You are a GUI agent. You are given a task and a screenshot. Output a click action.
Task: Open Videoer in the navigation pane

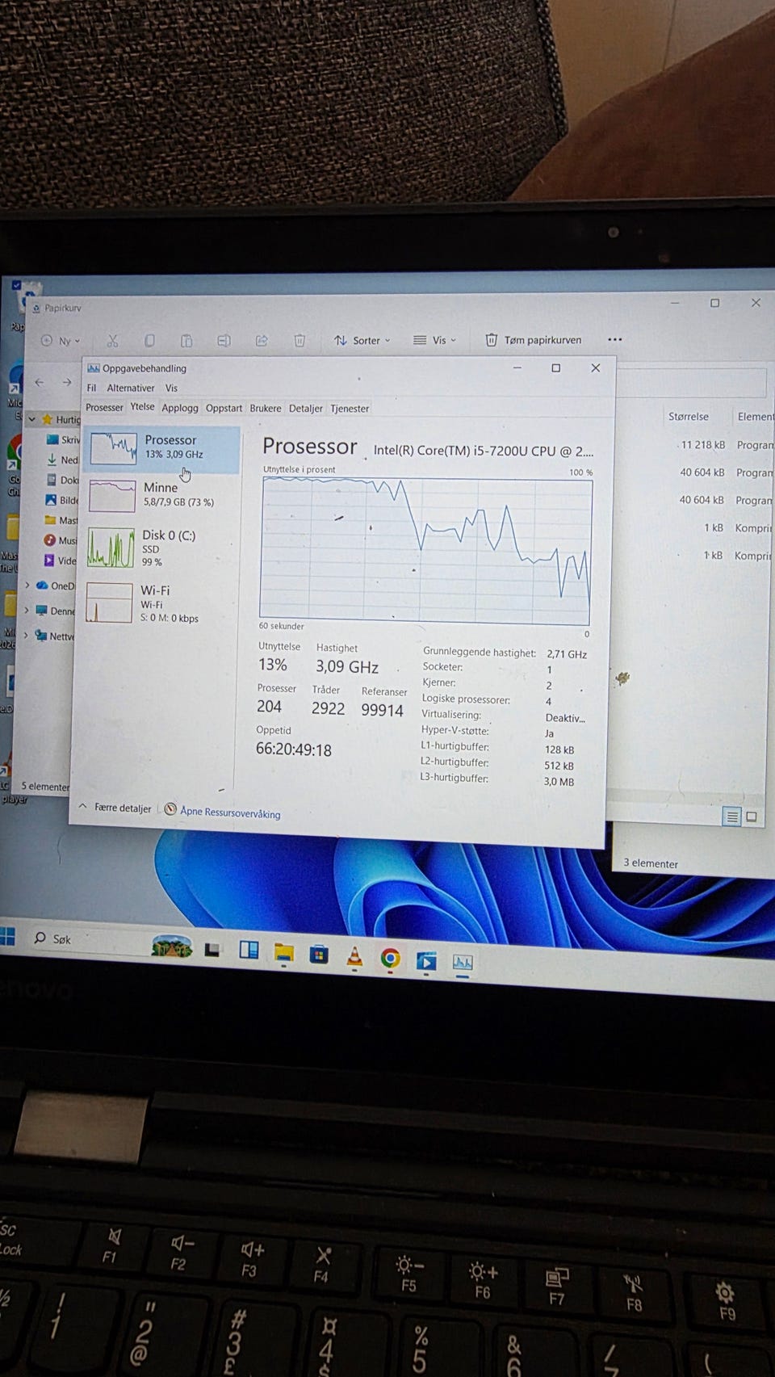coord(61,560)
